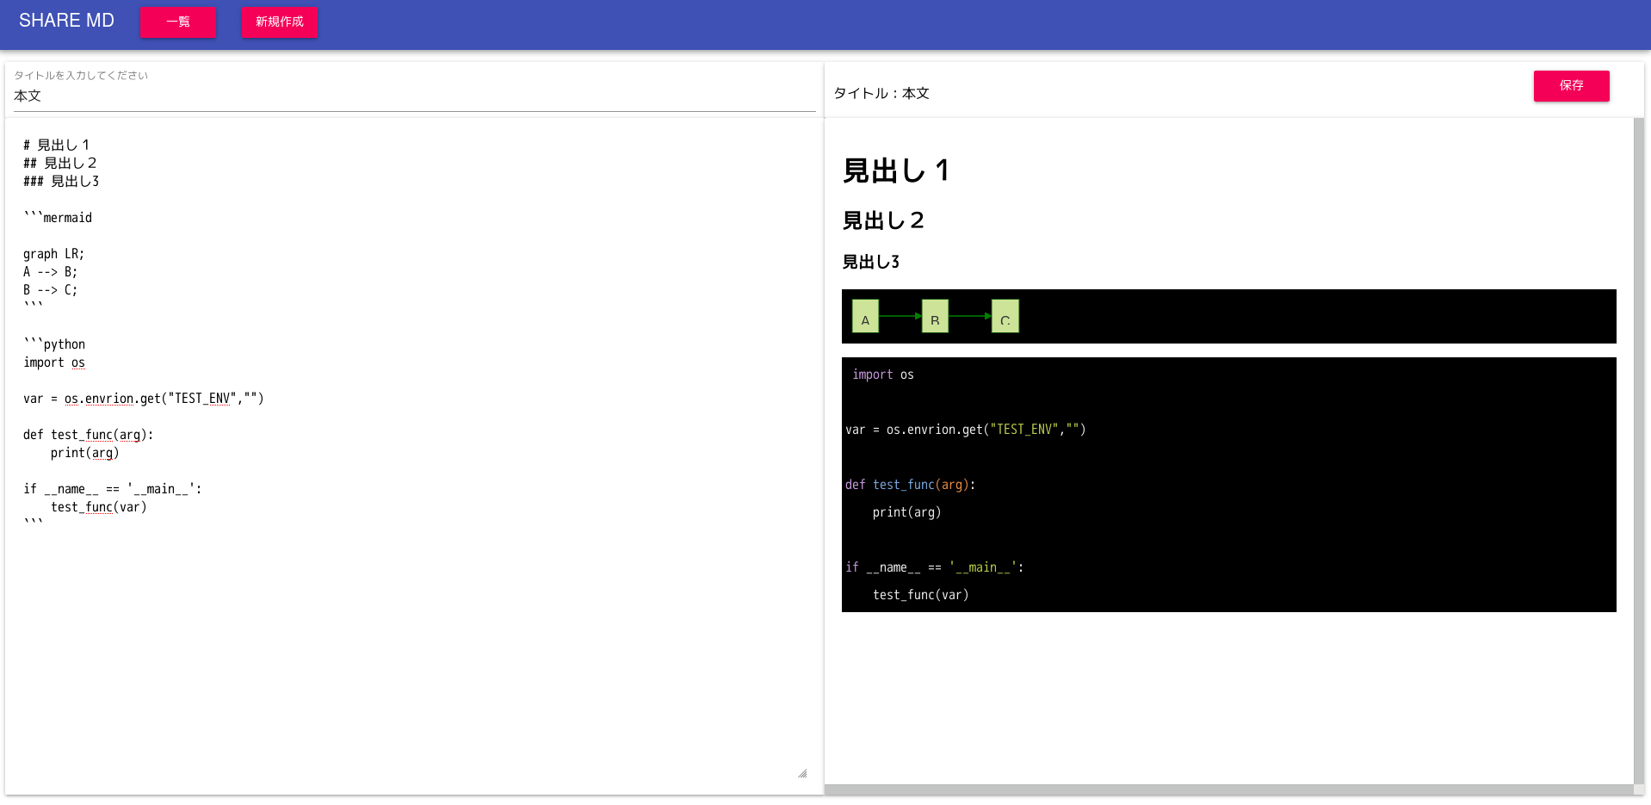Click the 見出し１ heading in preview
This screenshot has height=805, width=1651.
tap(897, 170)
